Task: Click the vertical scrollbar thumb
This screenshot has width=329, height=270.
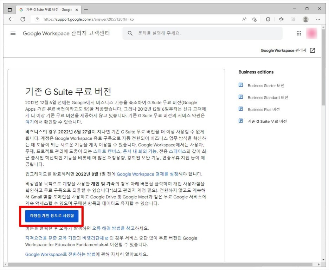Action: pyautogui.click(x=323, y=67)
